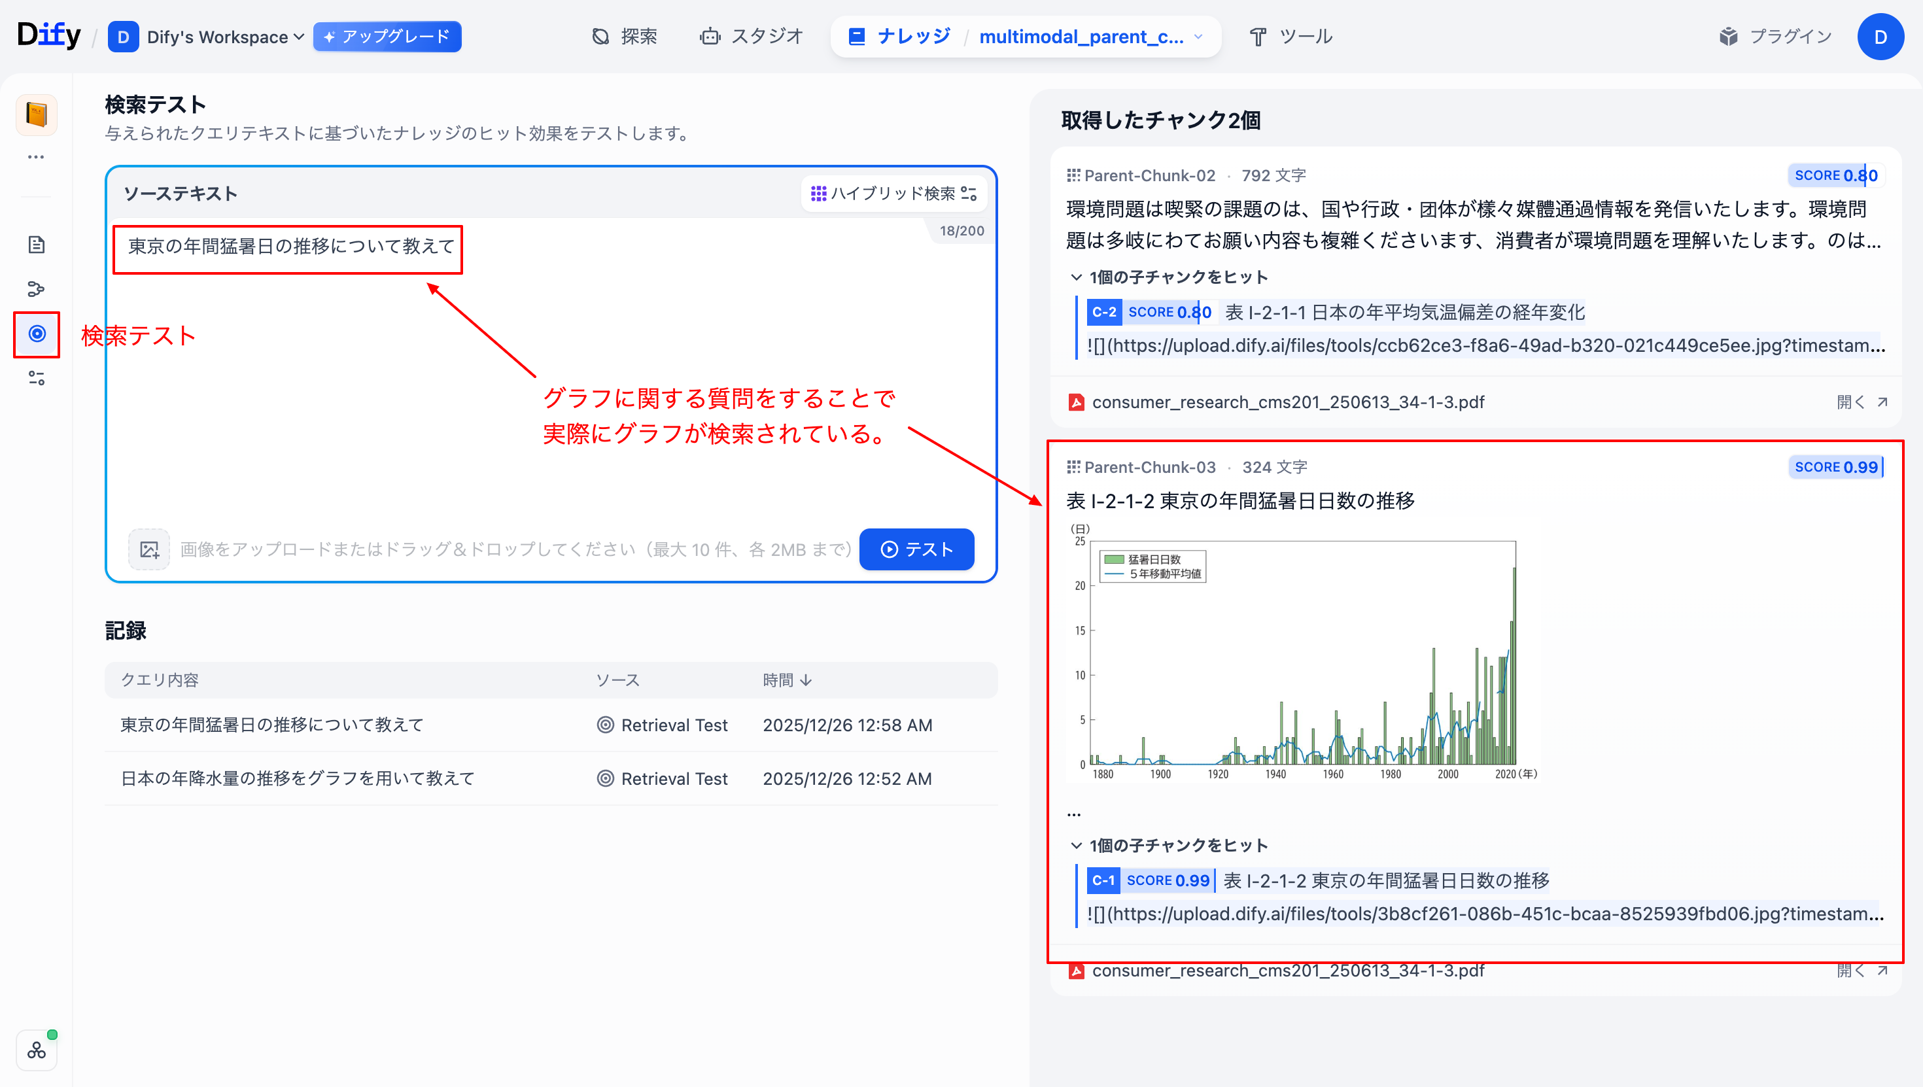Click the orange knowledge book icon
The width and height of the screenshot is (1923, 1087).
pyautogui.click(x=37, y=114)
